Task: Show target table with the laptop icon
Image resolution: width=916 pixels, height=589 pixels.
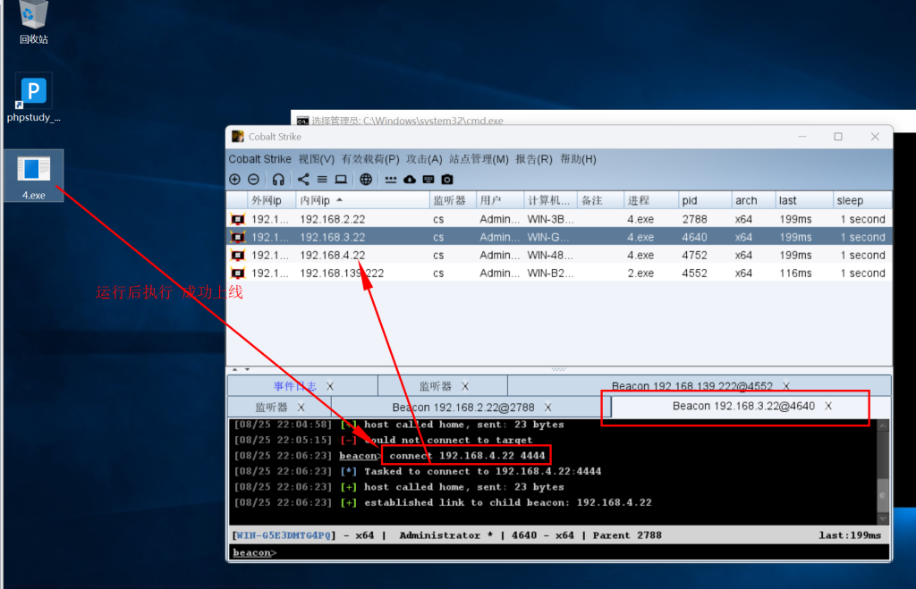Action: coord(341,180)
